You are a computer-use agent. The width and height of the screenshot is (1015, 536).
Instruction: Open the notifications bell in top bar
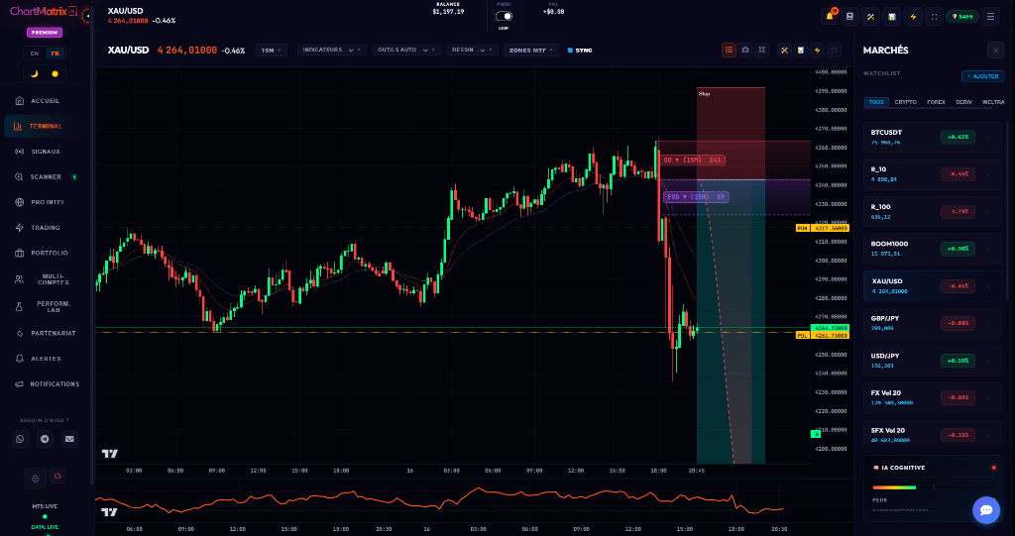point(830,17)
